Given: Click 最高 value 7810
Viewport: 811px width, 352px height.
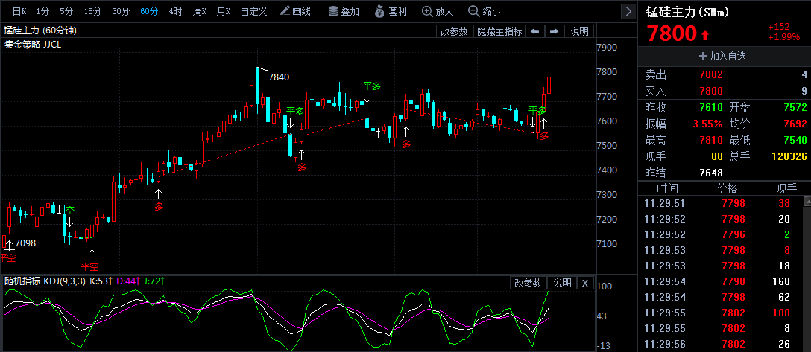Looking at the screenshot, I should click(711, 140).
